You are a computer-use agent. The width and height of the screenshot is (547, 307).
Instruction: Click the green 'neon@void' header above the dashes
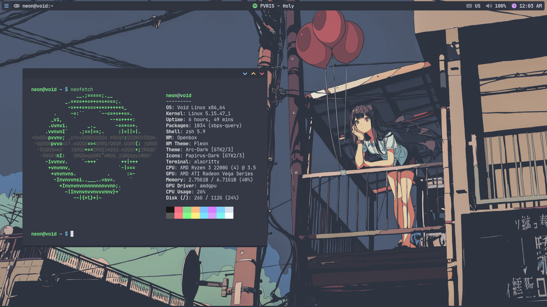(178, 96)
